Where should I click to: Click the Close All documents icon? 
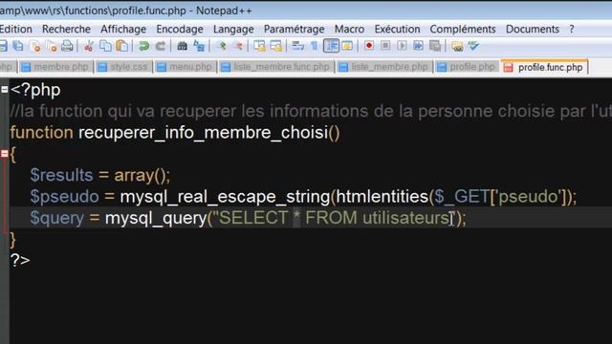51,46
